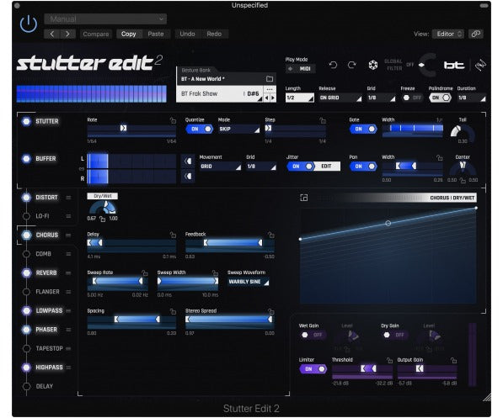Go to next preset arrow

tap(67, 34)
